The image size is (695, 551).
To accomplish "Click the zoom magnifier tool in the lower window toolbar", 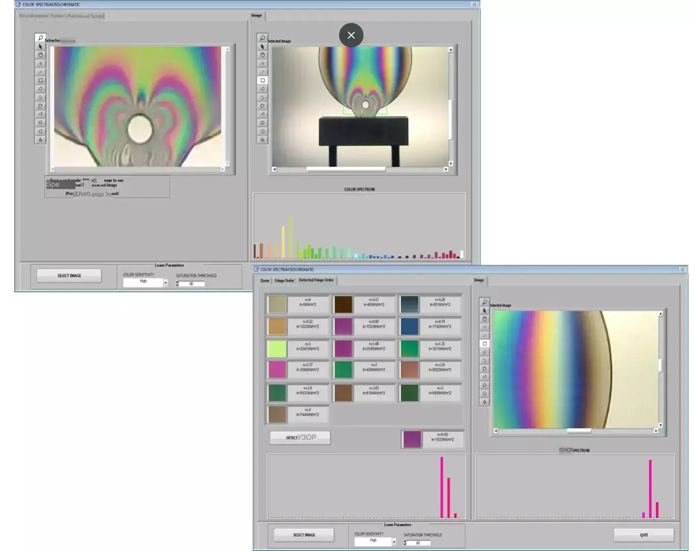I will (484, 302).
